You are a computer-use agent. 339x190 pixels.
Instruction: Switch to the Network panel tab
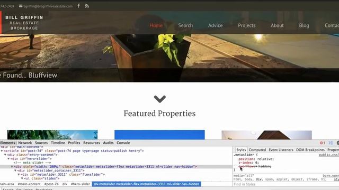pos(25,143)
